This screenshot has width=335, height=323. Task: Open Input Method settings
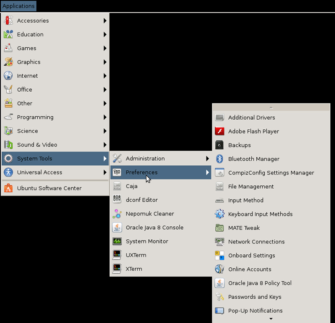(x=271, y=200)
